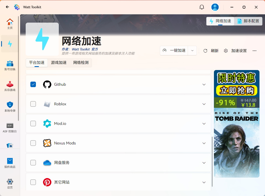Viewport: 265px width, 196px height.
Task: Check the Nexus Mods checkbox
Action: [33, 143]
